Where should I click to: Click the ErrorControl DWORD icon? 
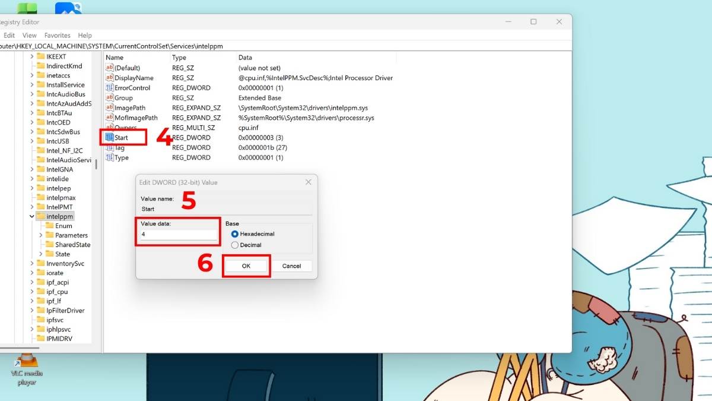coord(110,87)
